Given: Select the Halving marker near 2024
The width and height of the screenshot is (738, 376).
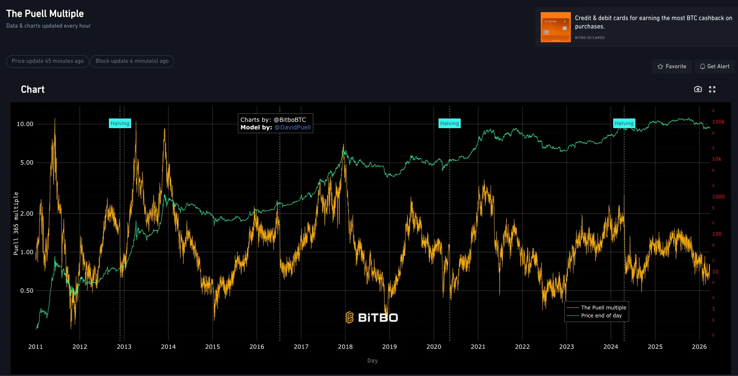Looking at the screenshot, I should 624,124.
